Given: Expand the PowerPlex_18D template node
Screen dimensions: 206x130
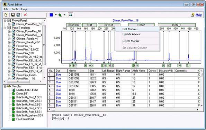Looking at the screenshot, I should [x=9, y=53].
